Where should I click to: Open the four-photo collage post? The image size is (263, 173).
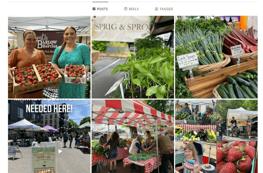(216, 136)
